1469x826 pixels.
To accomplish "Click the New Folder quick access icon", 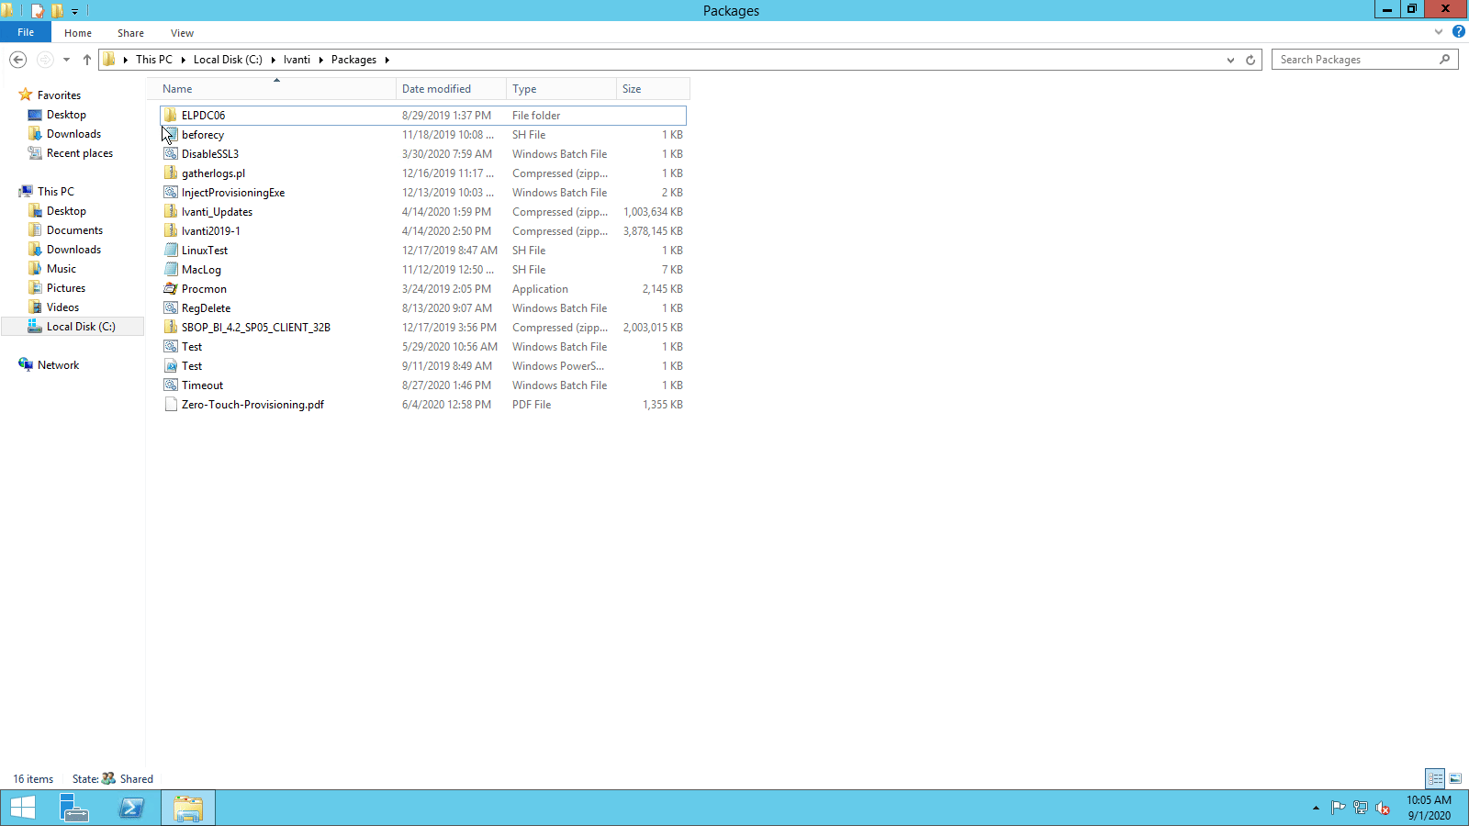I will [x=59, y=10].
